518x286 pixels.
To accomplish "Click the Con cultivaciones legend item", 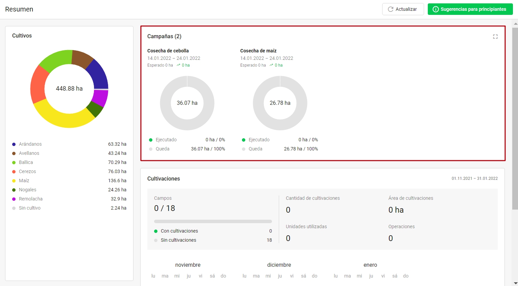I will pyautogui.click(x=179, y=231).
